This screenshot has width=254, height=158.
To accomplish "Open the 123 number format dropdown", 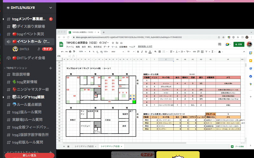I will 106,52.
